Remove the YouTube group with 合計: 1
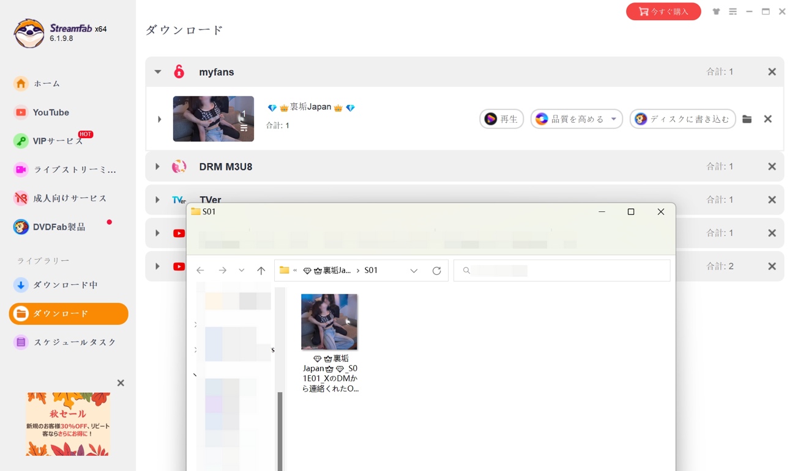This screenshot has width=795, height=471. (772, 233)
